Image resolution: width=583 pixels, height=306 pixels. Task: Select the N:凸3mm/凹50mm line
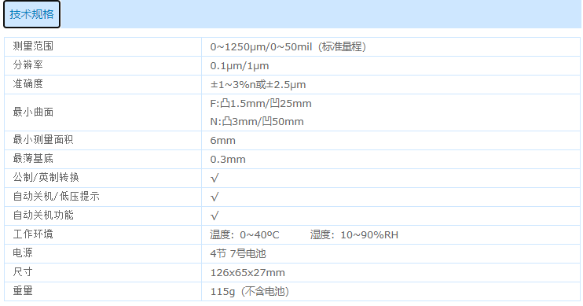pyautogui.click(x=257, y=122)
